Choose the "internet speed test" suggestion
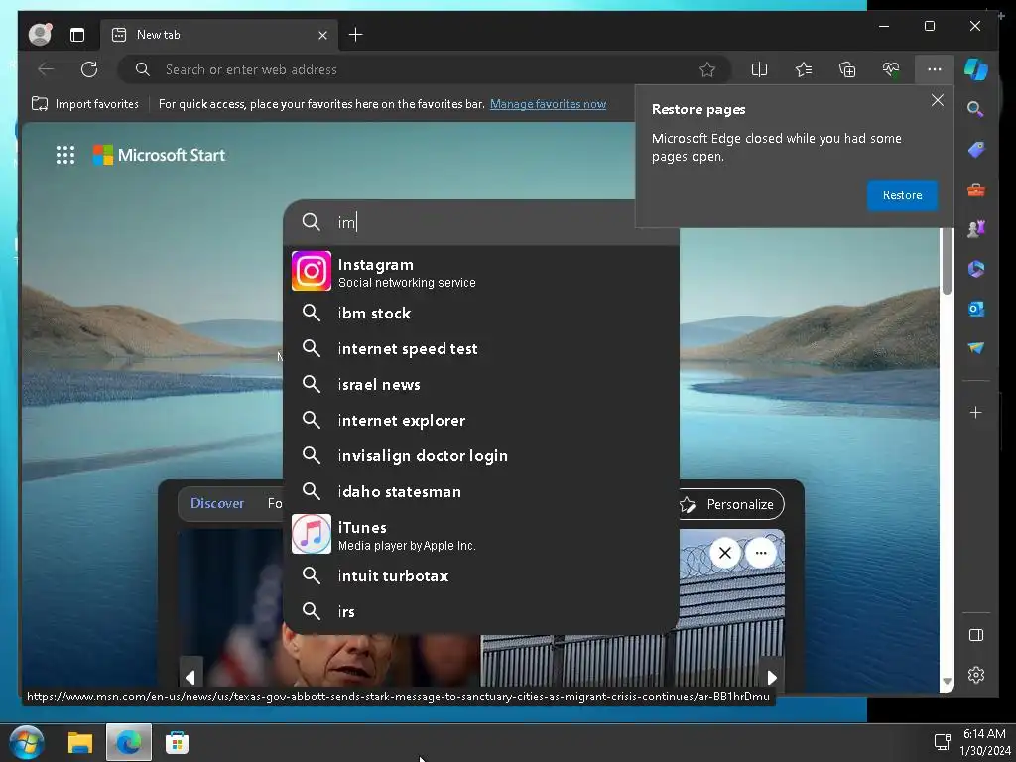 tap(481, 348)
